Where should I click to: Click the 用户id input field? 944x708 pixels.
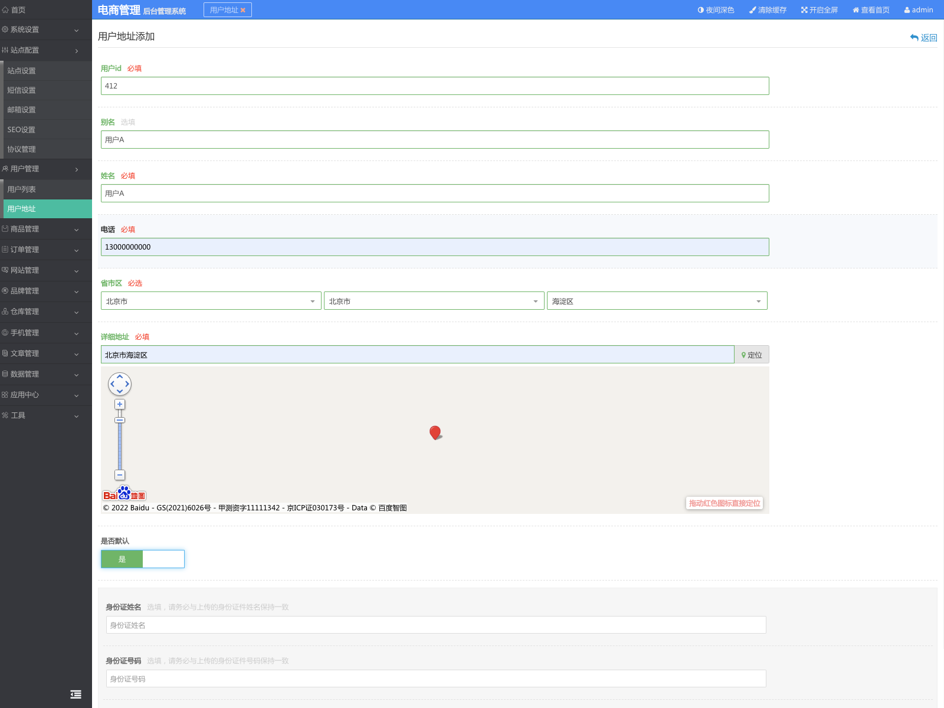(x=435, y=86)
